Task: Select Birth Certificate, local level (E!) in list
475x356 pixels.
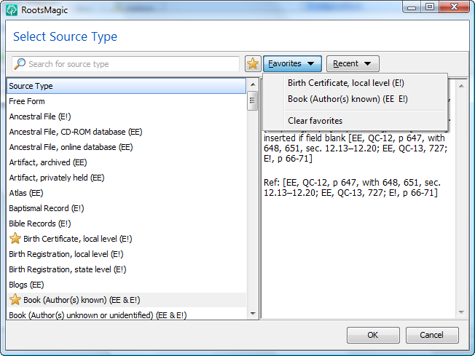Action: [126, 239]
